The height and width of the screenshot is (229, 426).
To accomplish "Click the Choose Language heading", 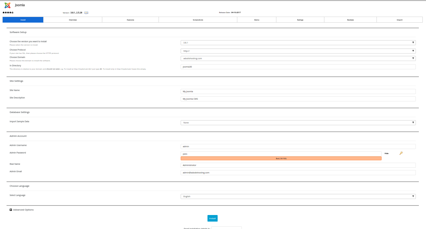I will (x=19, y=186).
